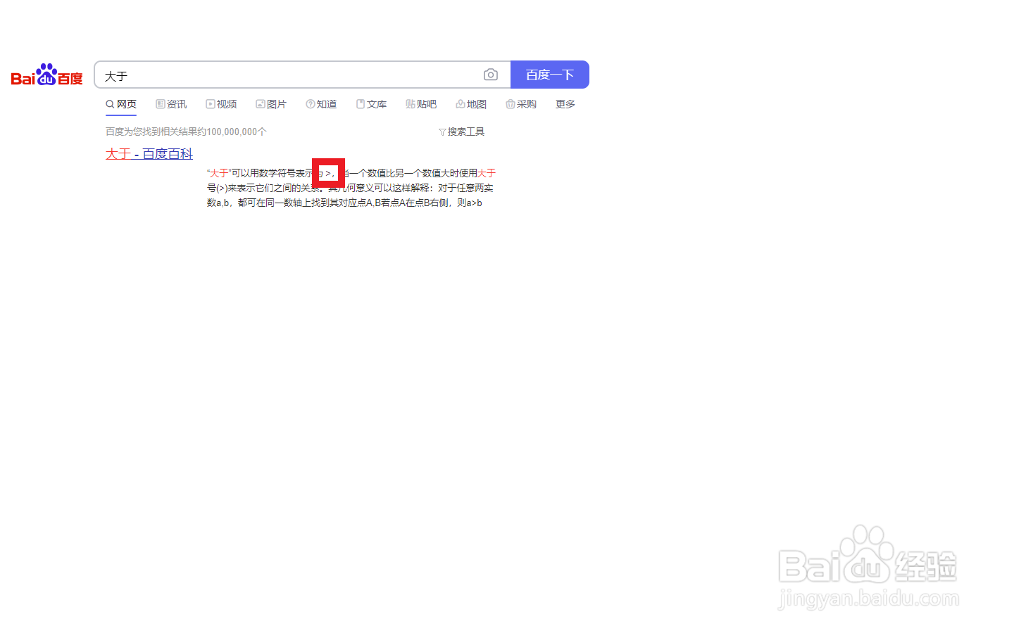Open the 贴吧 tab
The image size is (1014, 633).
click(x=421, y=104)
